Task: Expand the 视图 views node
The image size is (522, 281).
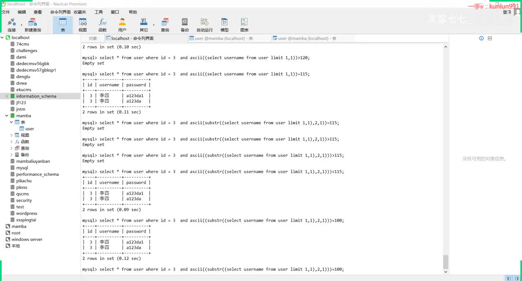Action: click(x=11, y=135)
